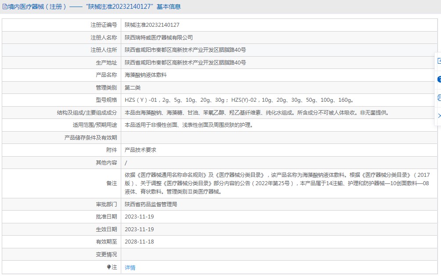Viewport: 441px width, 276px height.
Task: Click the 审批部门 label
Action: [106, 204]
